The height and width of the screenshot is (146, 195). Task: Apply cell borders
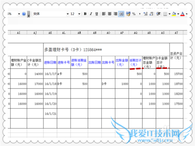point(165,14)
